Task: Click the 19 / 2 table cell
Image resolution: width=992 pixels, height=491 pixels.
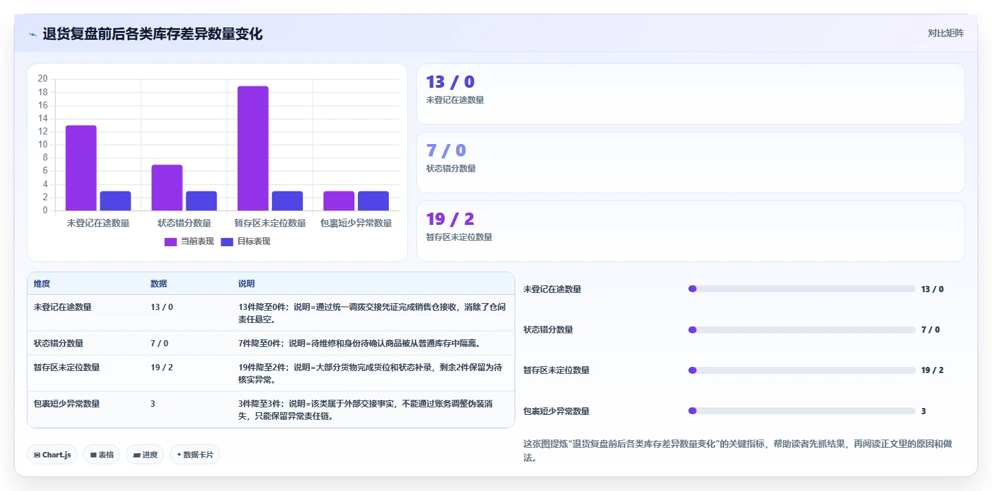Action: click(161, 368)
